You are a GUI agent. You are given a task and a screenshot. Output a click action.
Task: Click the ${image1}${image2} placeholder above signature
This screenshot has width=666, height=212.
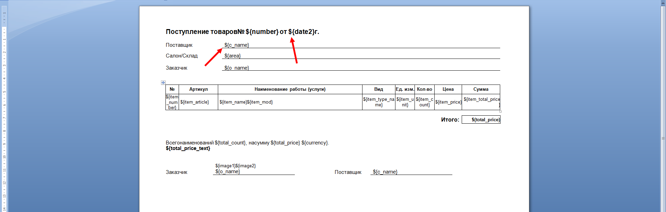pos(236,166)
